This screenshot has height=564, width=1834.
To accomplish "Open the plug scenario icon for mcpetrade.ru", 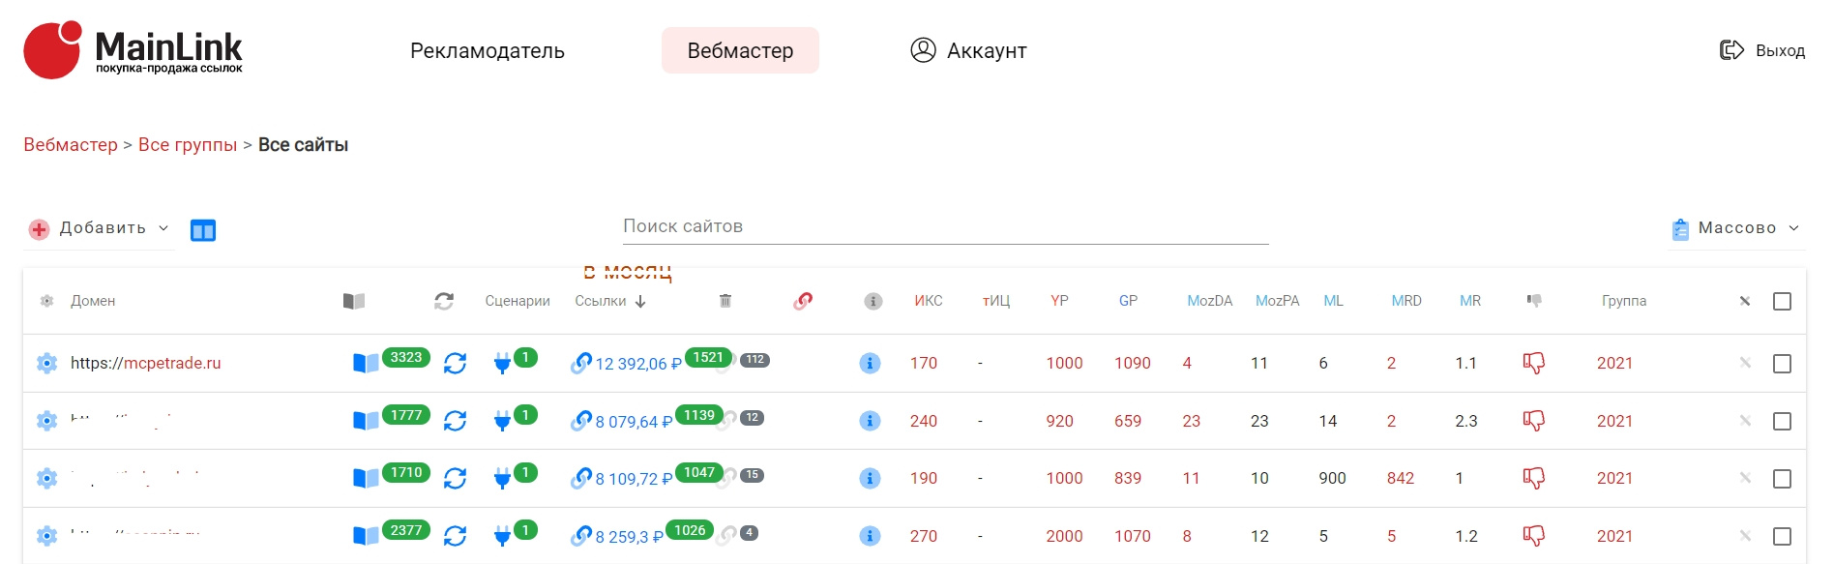I will click(502, 363).
